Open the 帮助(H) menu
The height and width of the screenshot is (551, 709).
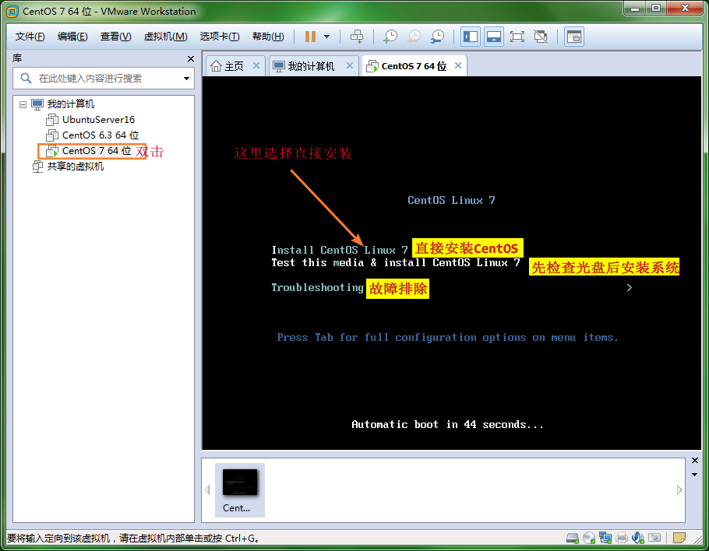coord(268,37)
